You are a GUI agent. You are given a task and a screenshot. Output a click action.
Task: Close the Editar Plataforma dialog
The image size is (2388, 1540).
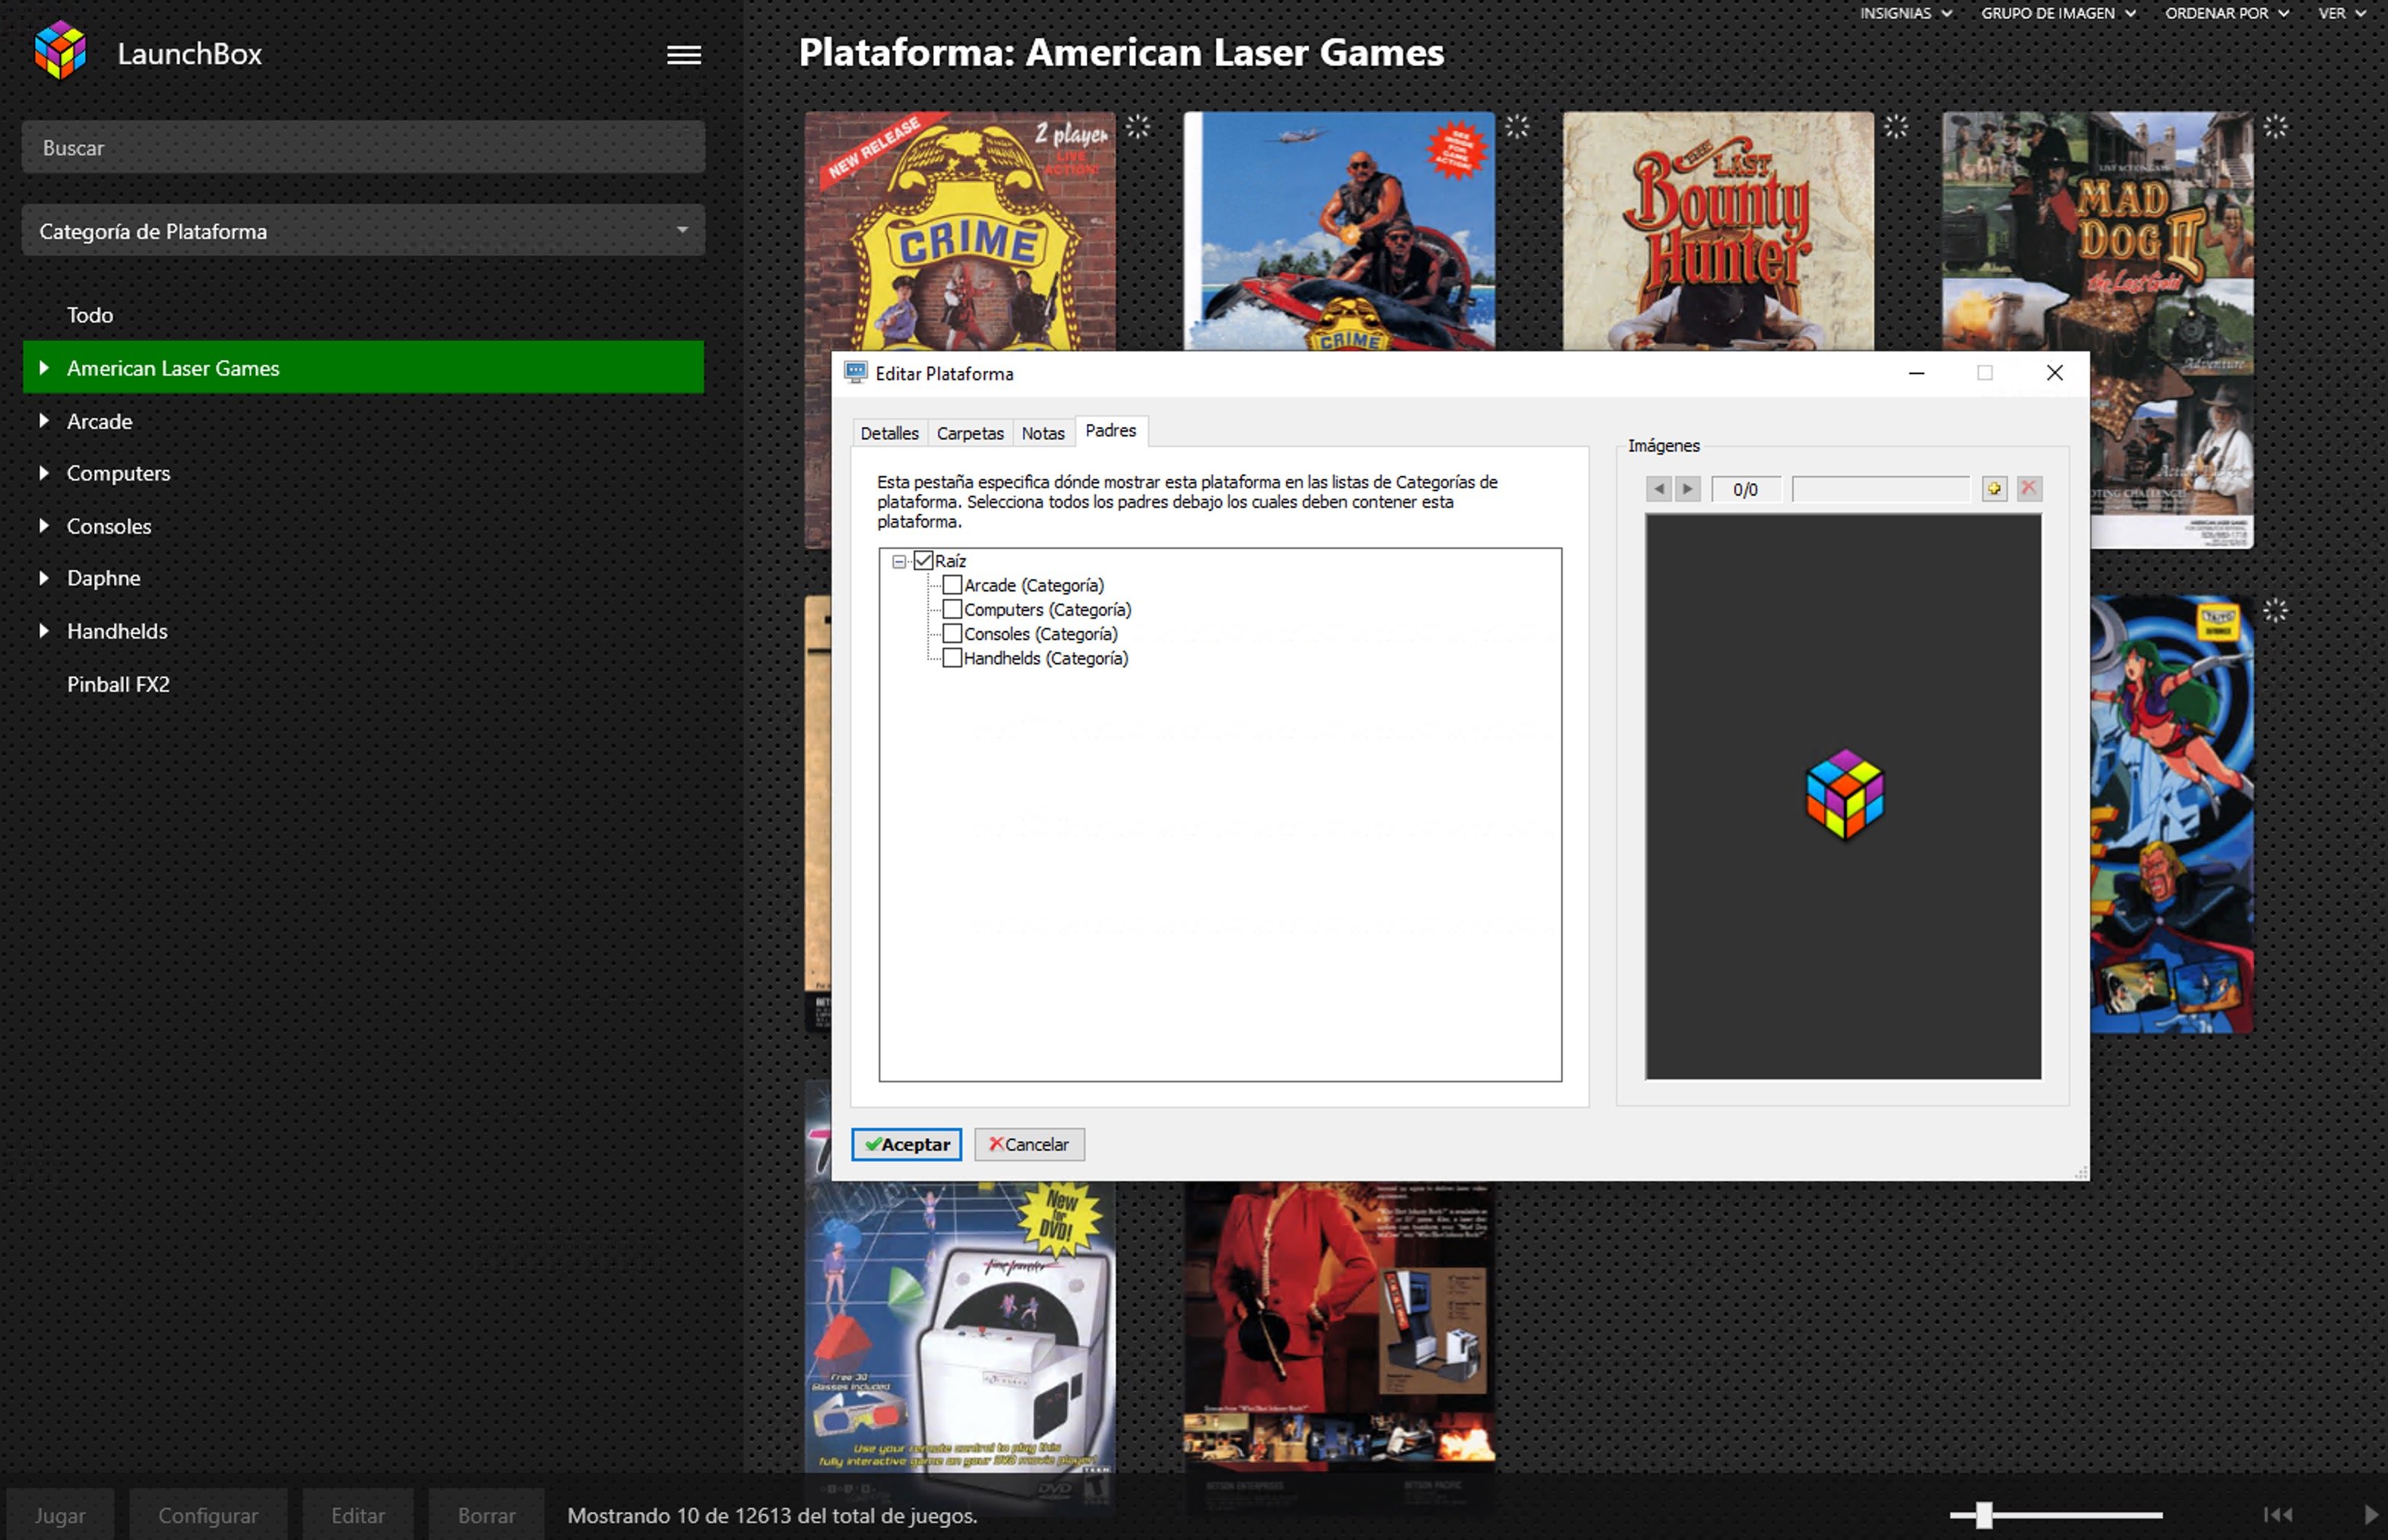pos(2054,373)
